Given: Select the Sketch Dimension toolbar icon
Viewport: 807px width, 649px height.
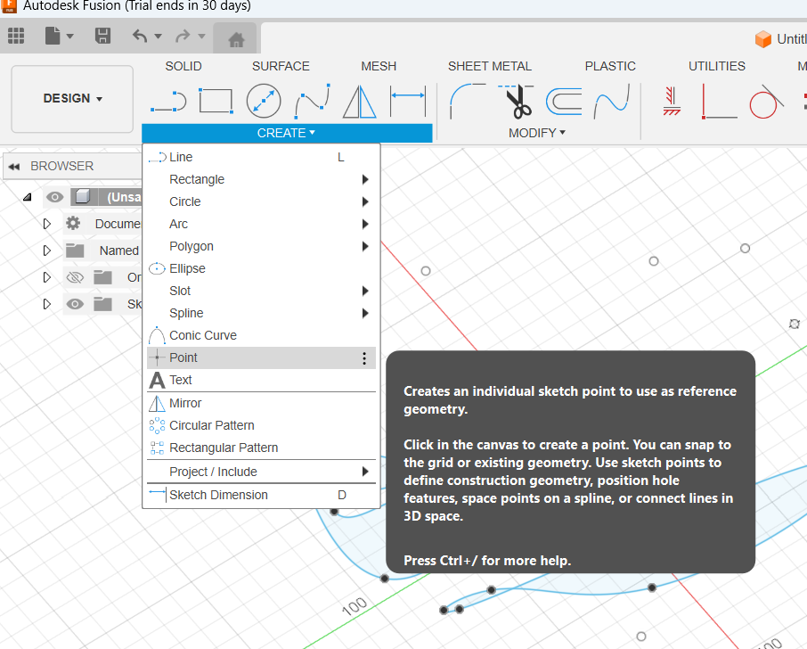Looking at the screenshot, I should point(408,101).
